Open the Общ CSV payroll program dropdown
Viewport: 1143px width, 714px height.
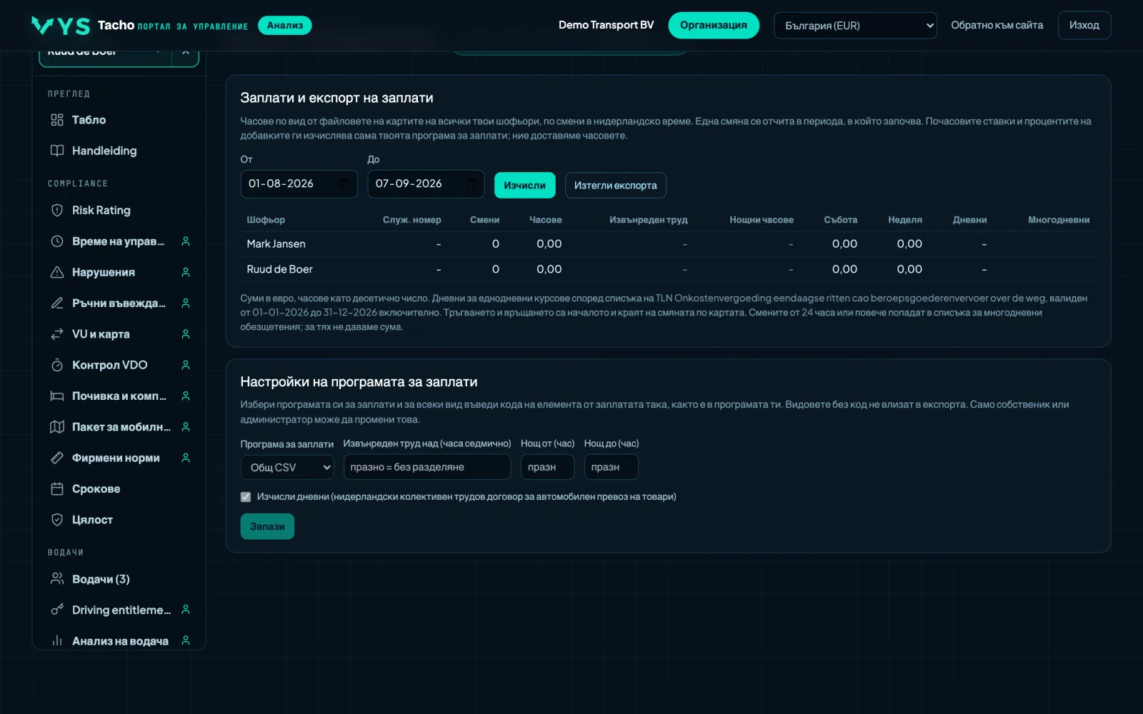[x=288, y=467]
